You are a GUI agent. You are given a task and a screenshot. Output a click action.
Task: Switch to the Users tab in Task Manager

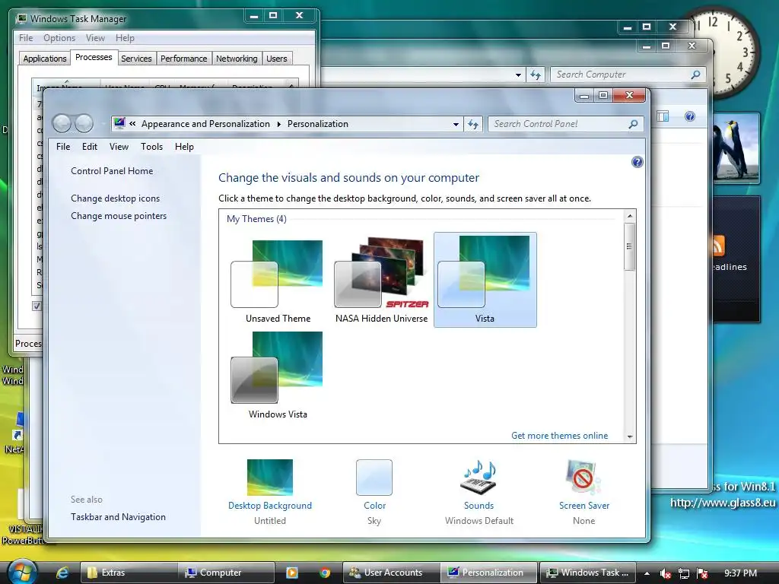tap(276, 59)
